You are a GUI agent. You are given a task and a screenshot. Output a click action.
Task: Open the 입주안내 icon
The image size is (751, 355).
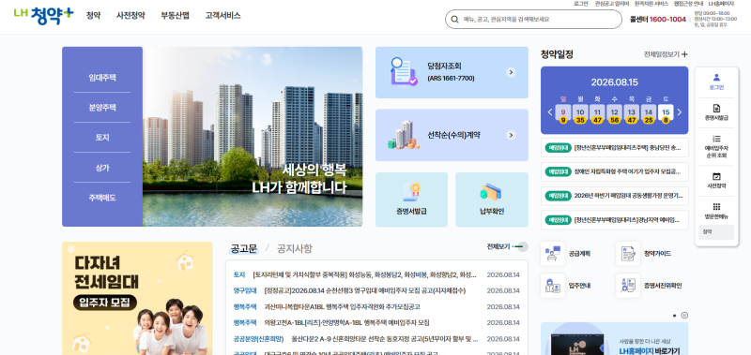point(553,286)
